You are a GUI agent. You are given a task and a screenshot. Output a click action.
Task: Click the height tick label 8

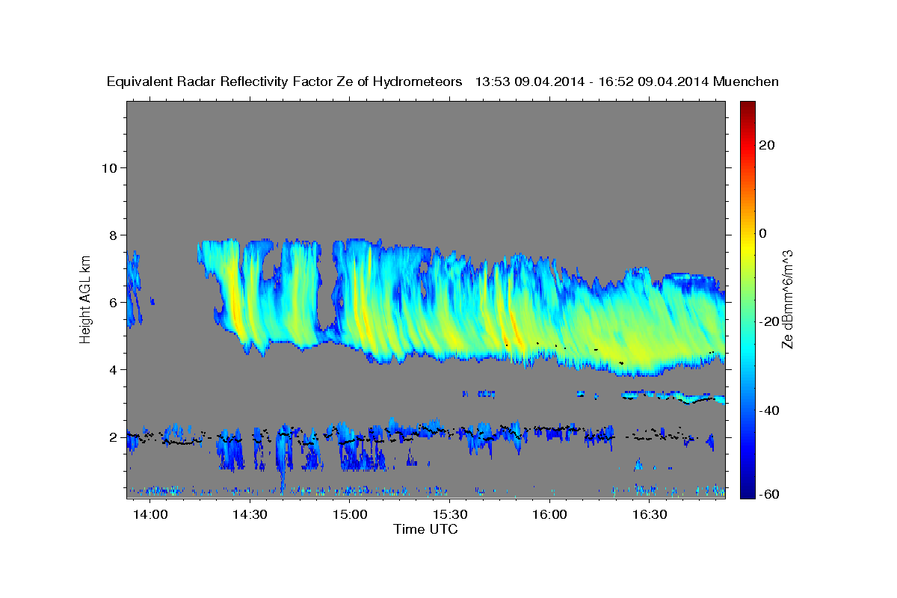tap(112, 235)
